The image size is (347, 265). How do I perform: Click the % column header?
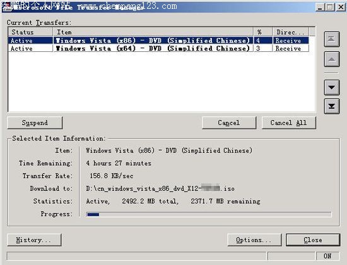pos(263,32)
